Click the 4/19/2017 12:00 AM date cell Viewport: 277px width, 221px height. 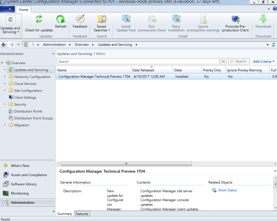pos(149,77)
